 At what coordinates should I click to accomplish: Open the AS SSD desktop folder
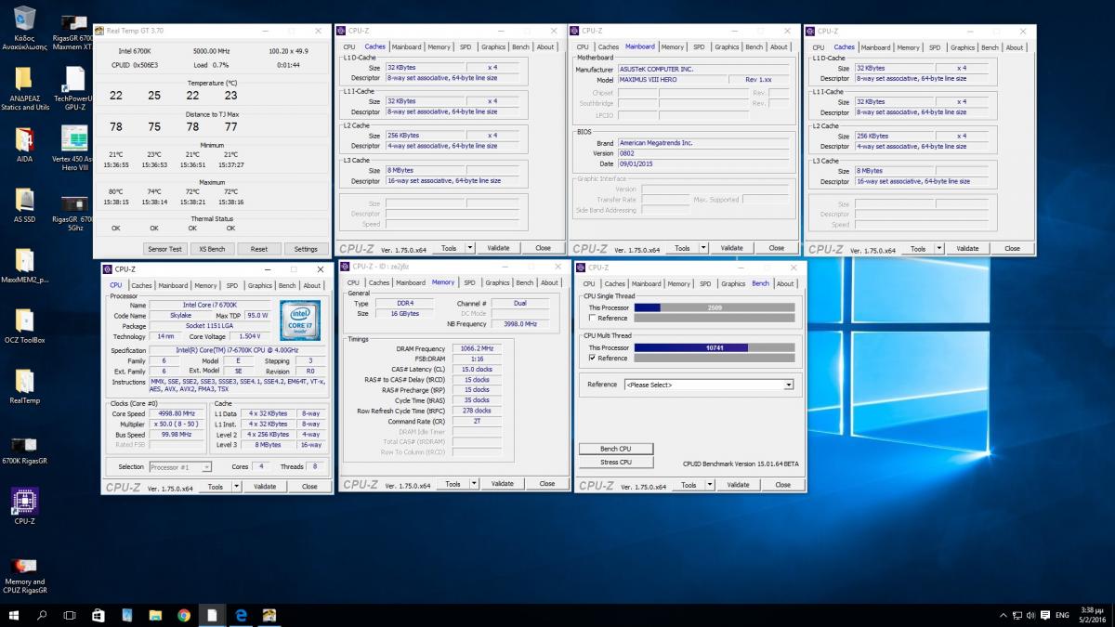tap(24, 205)
